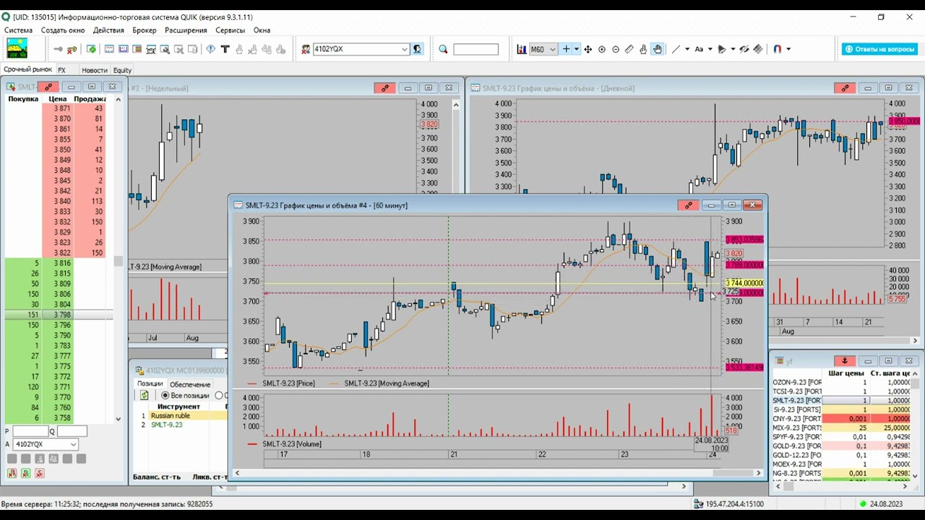Click the red link icon in the Daily chart title

click(x=845, y=88)
